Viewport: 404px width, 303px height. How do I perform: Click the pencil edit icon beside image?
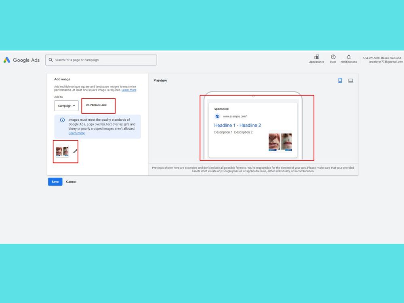[x=75, y=151]
